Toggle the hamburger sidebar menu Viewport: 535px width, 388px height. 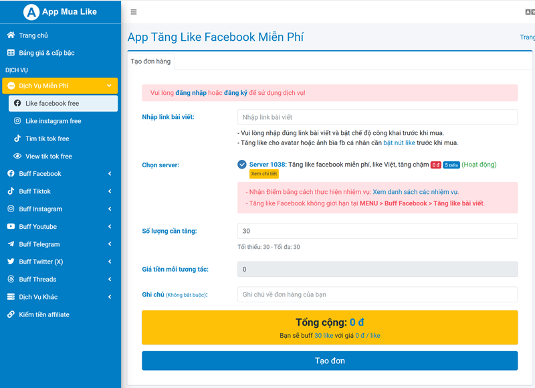tap(134, 12)
